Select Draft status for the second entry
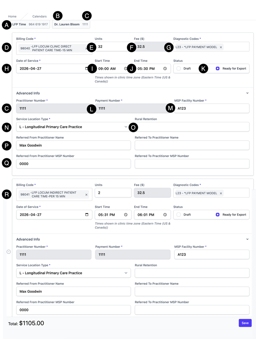 179,215
